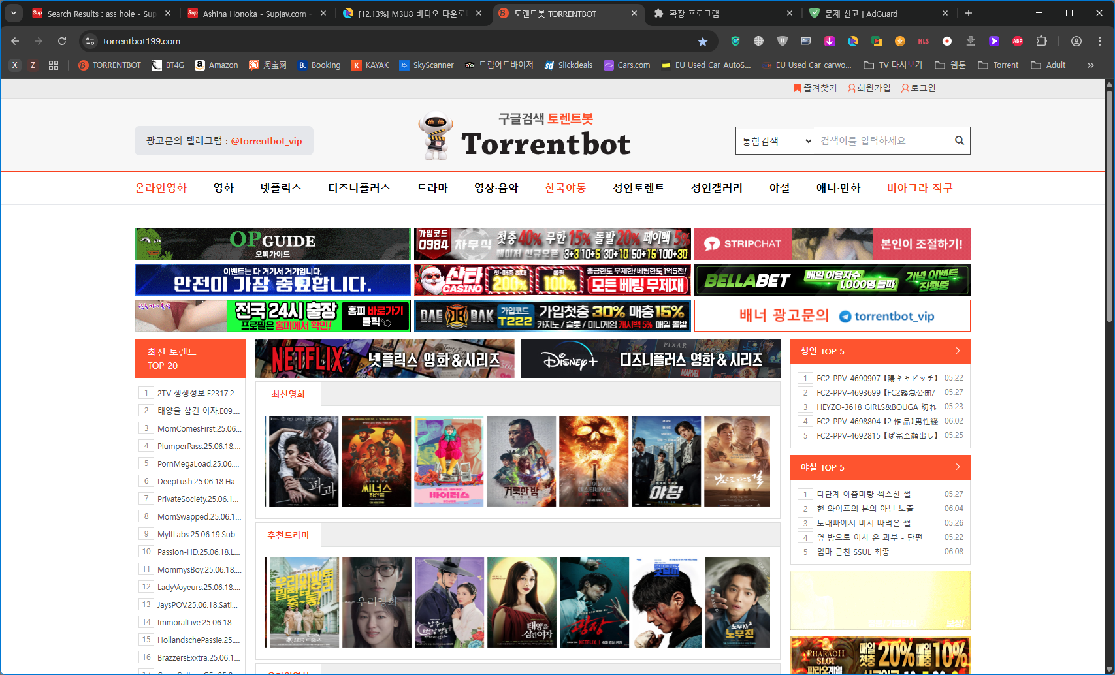Viewport: 1115px width, 675px height.
Task: Open the 넷플릭스 navigation menu
Action: 280,188
